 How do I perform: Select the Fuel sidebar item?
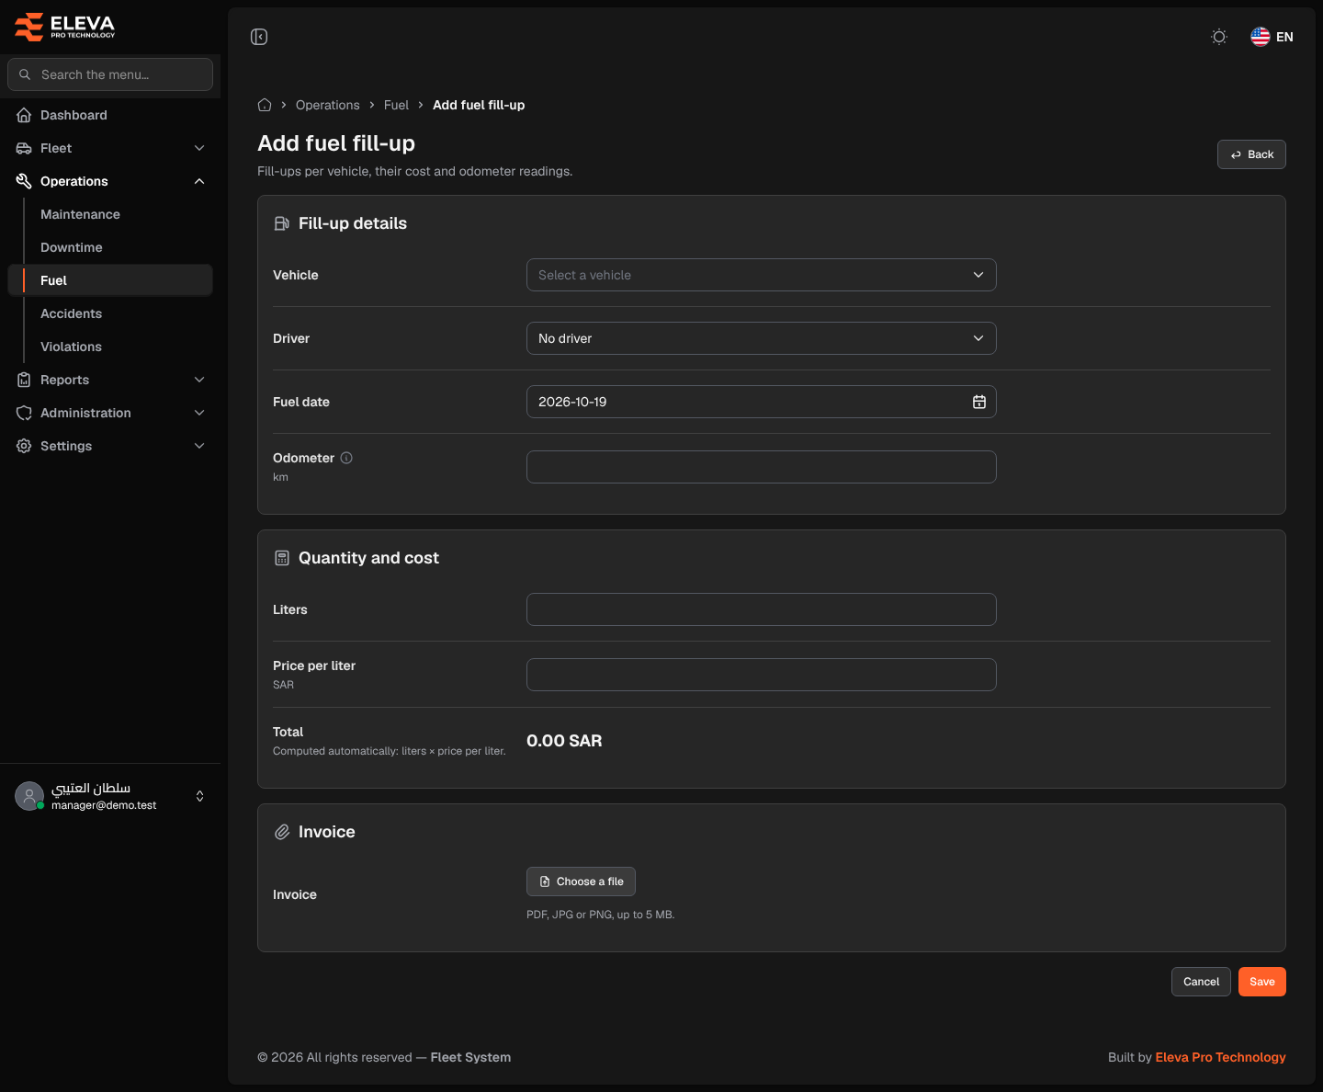point(110,280)
